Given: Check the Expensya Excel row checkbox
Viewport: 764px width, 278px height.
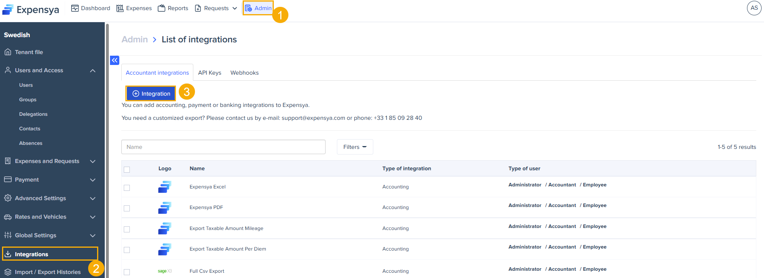Looking at the screenshot, I should click(127, 188).
